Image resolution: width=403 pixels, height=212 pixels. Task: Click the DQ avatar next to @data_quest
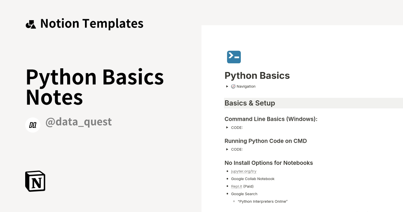pos(33,125)
